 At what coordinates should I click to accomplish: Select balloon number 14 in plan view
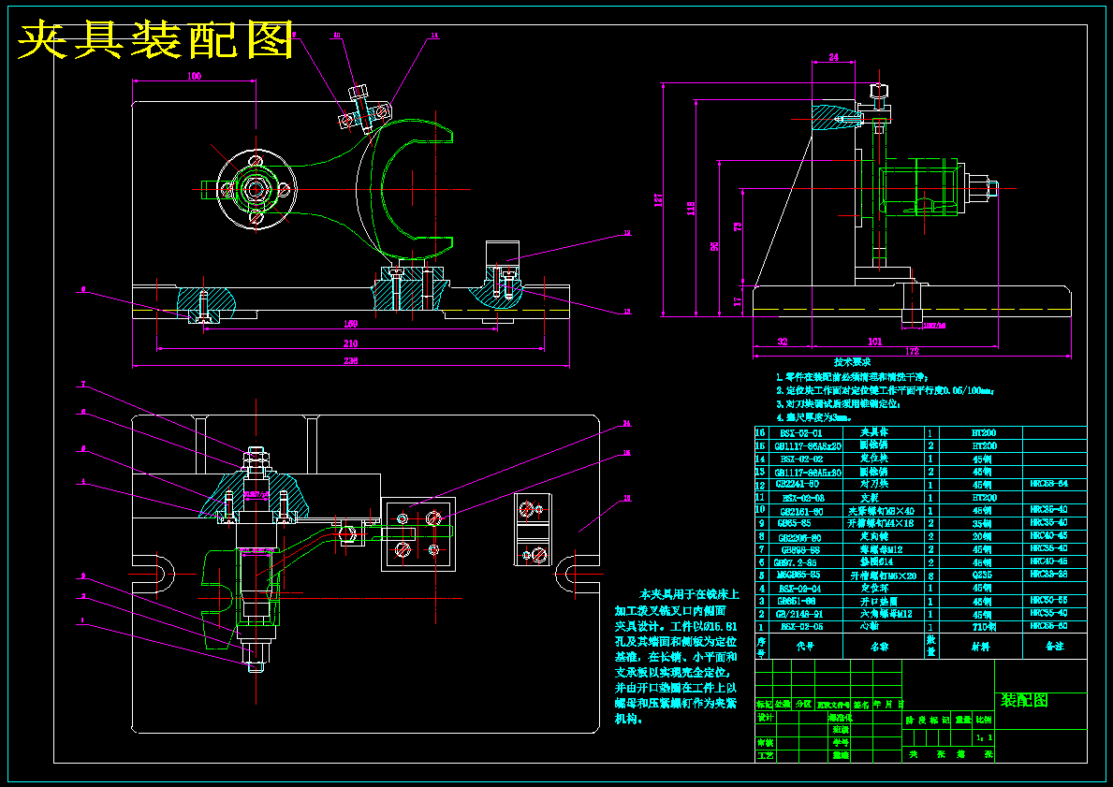[627, 424]
